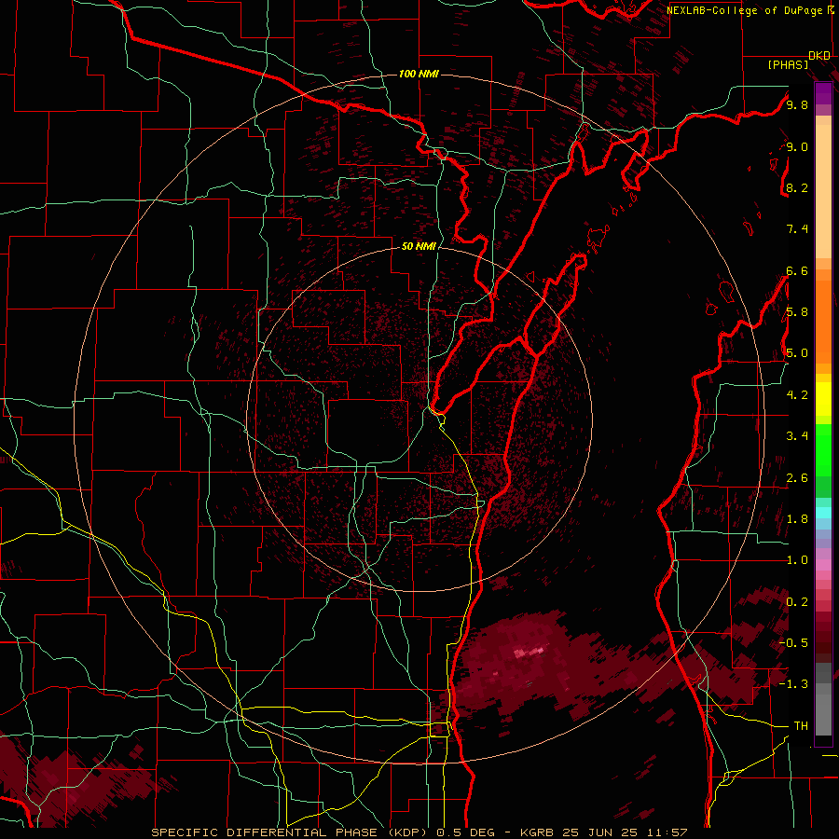Click the 1.8 scale label
The height and width of the screenshot is (839, 839).
[x=797, y=519]
